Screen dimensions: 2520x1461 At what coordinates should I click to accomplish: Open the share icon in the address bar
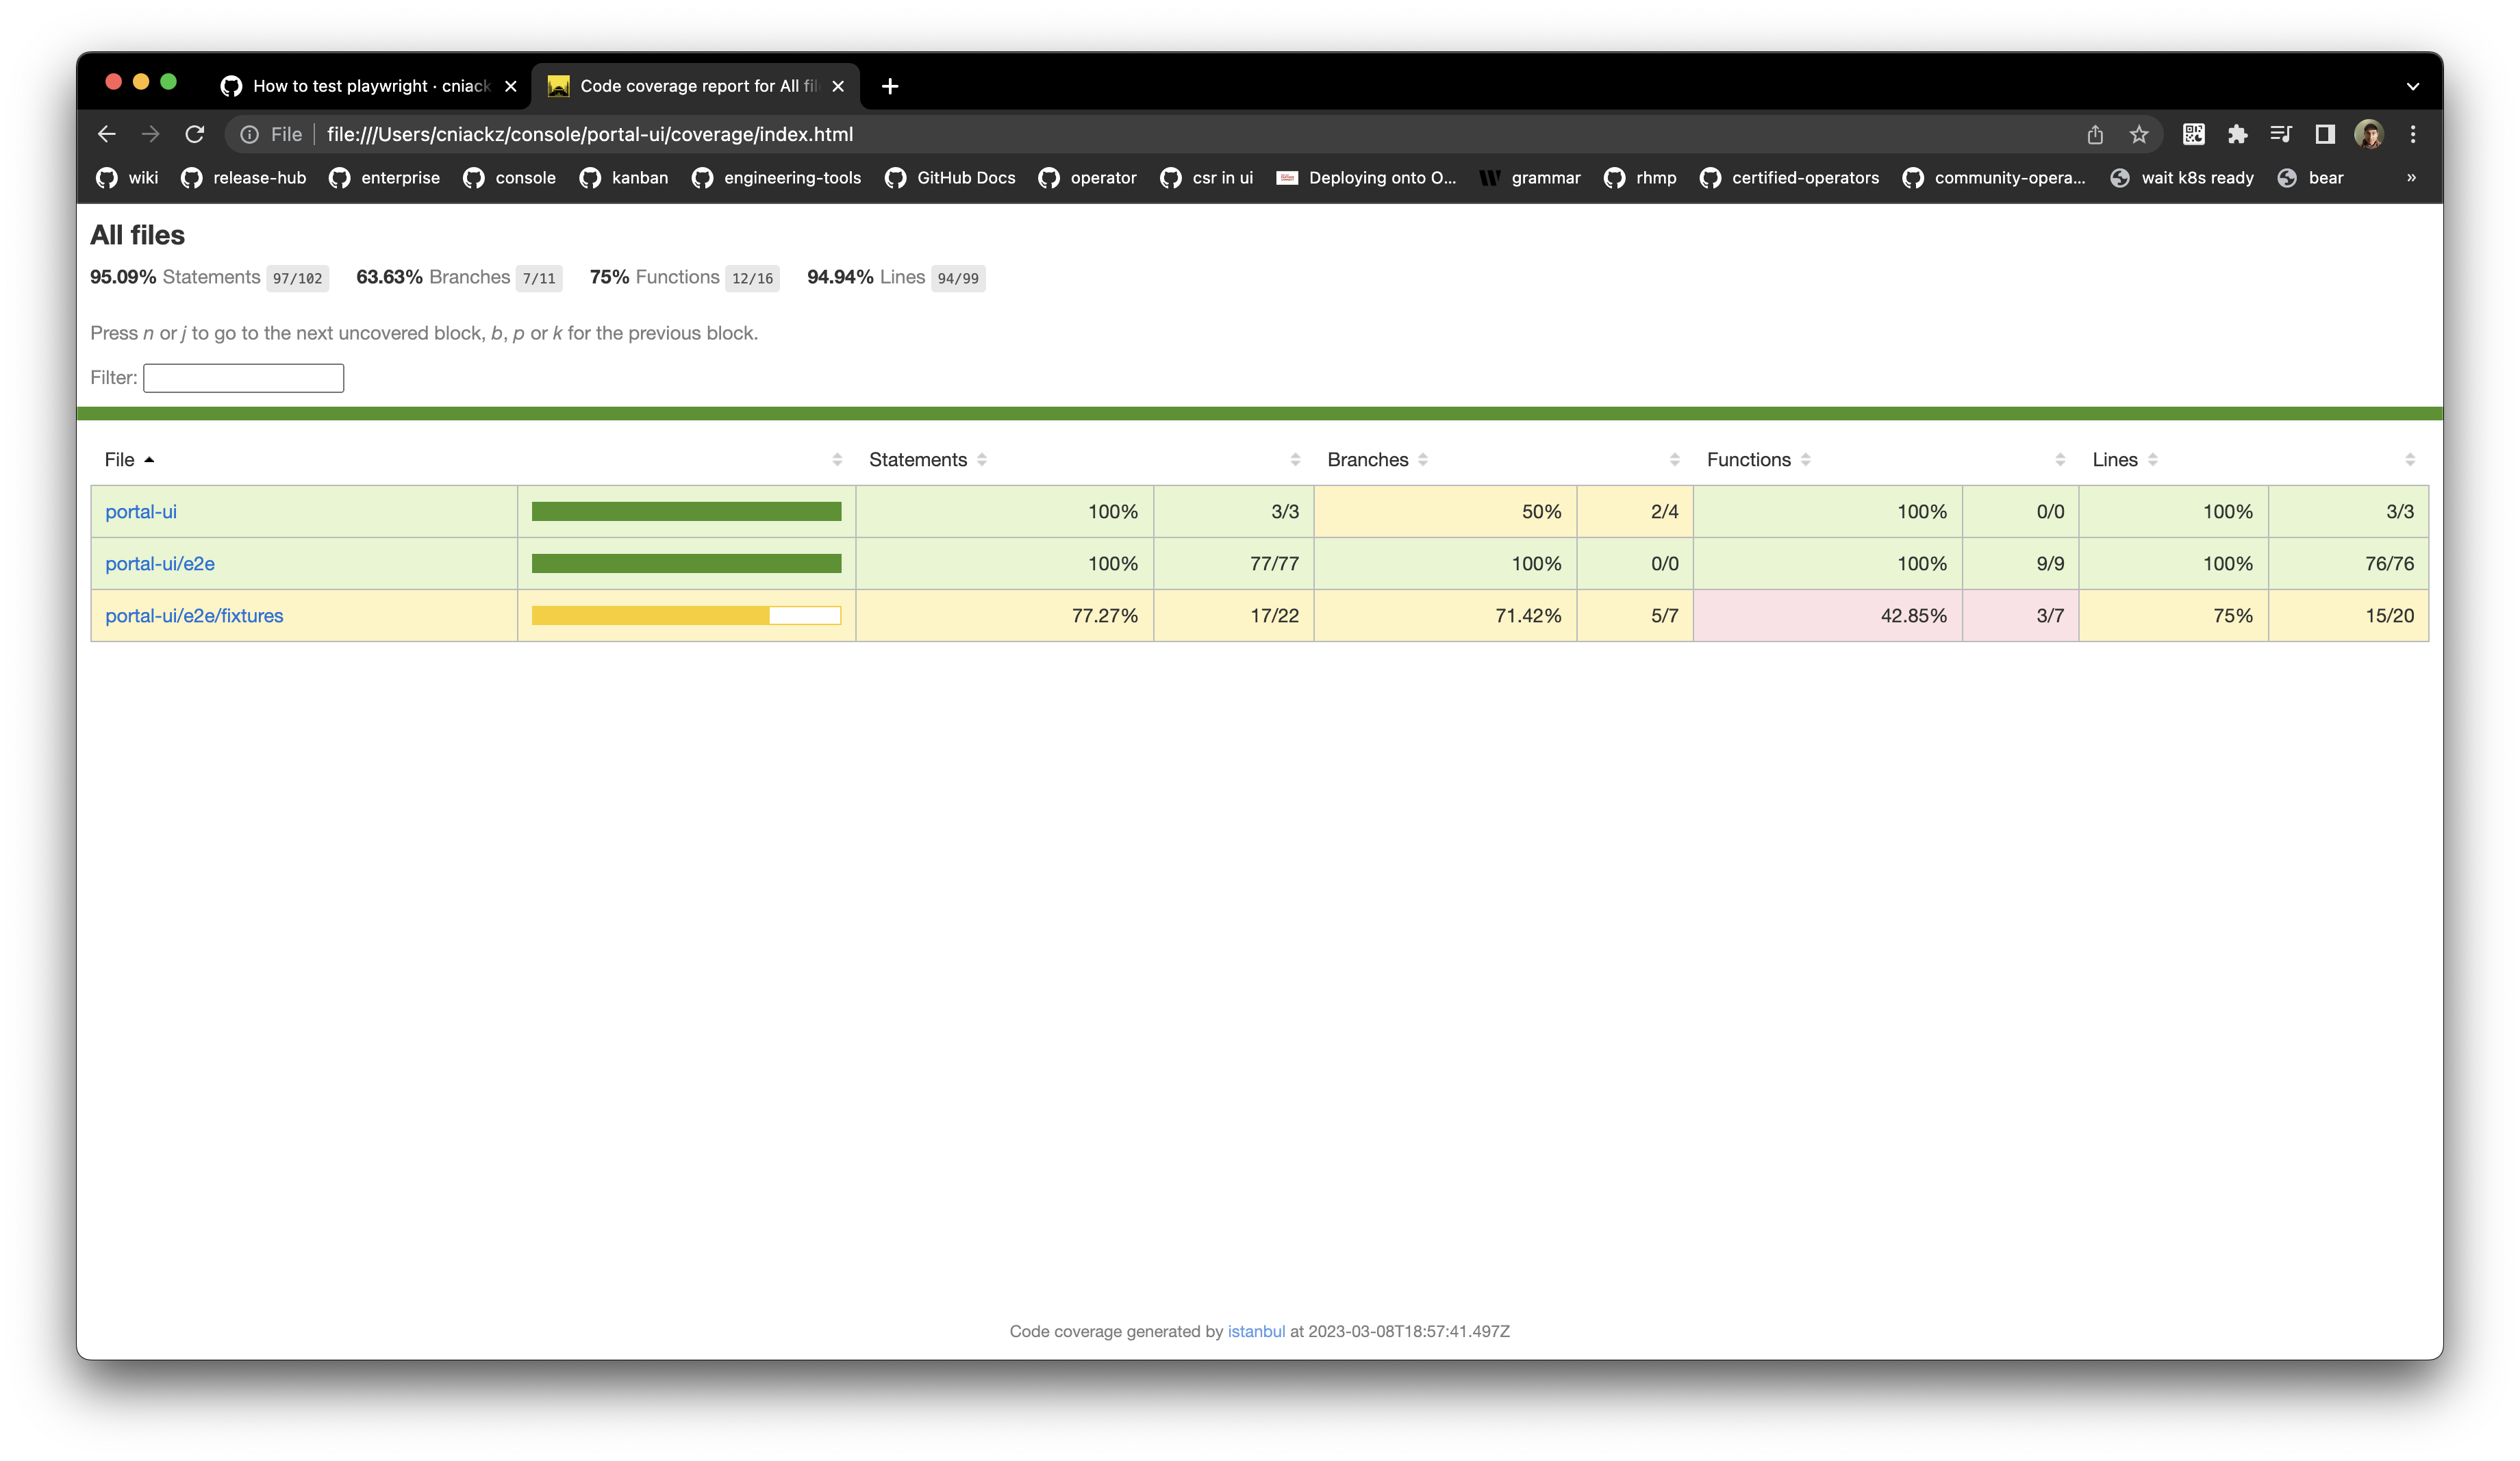click(x=2095, y=134)
